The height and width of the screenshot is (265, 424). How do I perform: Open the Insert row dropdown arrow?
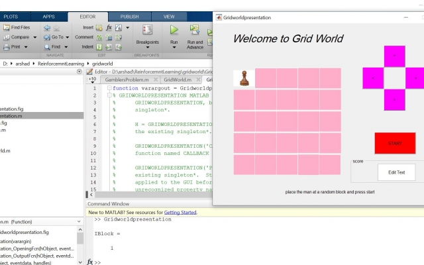(x=128, y=28)
